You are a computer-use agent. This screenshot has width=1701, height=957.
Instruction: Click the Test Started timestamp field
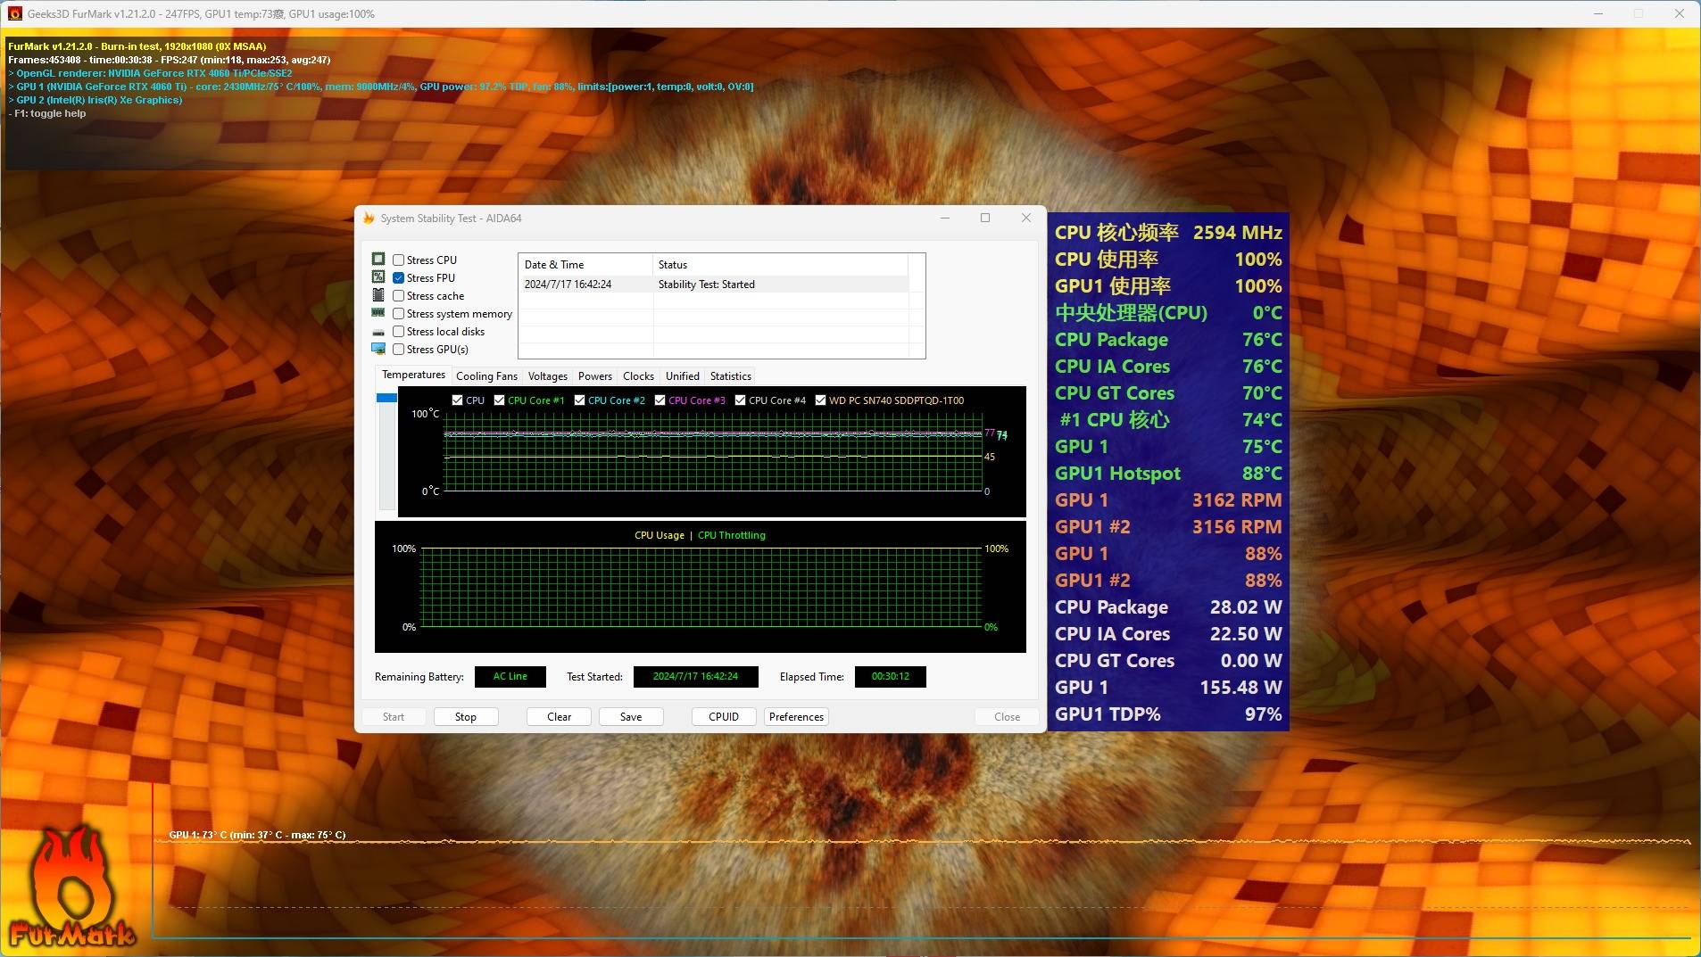[x=696, y=677]
